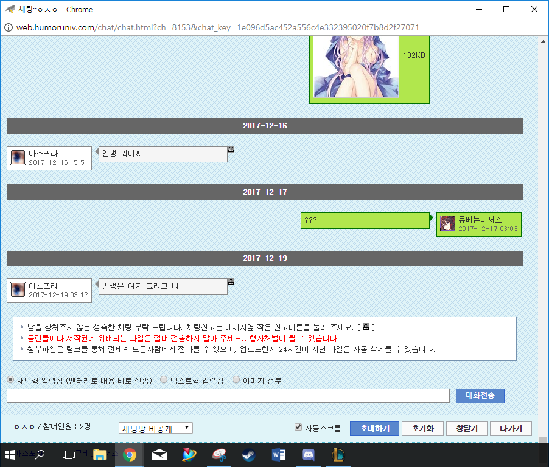Screen dimensions: 549x467
Task: Click 아스포라's avatar on the 03:12 message
Action: click(x=18, y=289)
